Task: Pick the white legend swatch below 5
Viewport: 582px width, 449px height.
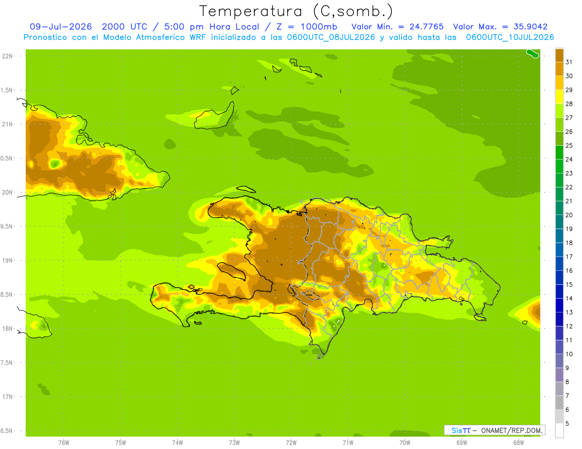Action: pos(559,430)
